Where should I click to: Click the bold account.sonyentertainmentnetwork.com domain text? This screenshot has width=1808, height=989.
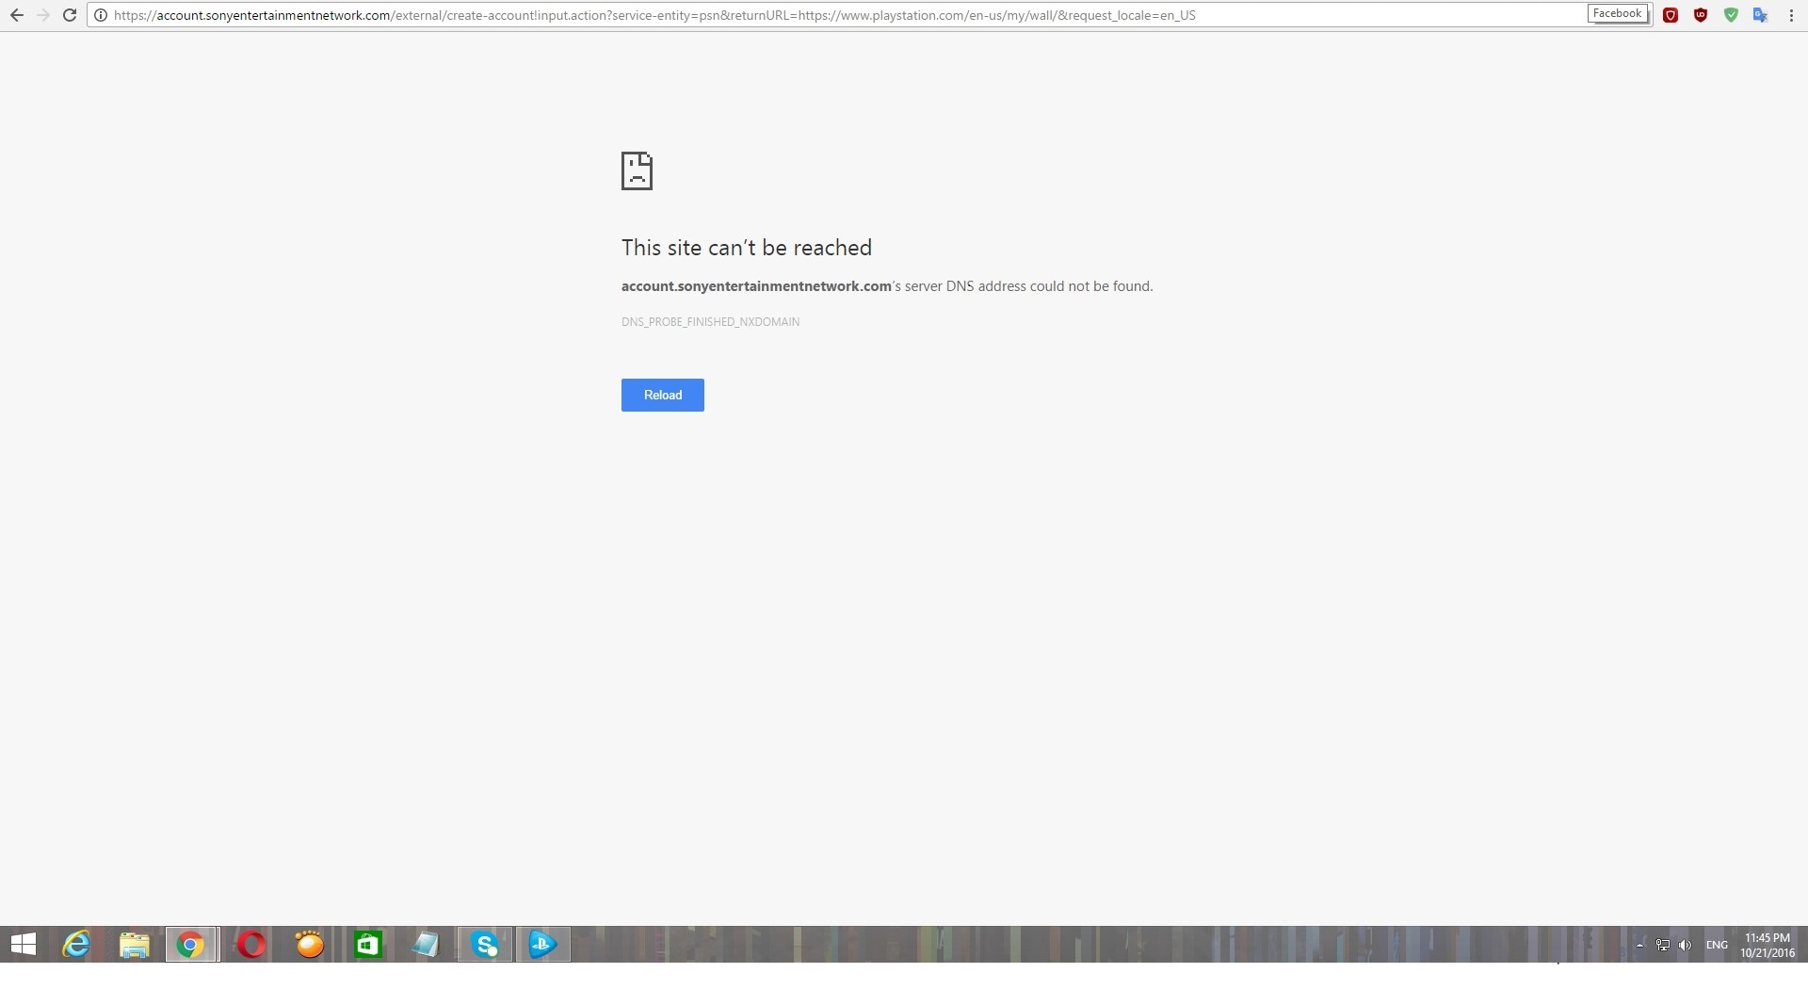756,286
